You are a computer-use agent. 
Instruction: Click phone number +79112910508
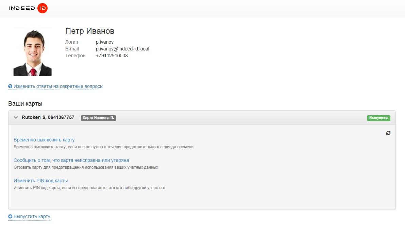point(112,56)
